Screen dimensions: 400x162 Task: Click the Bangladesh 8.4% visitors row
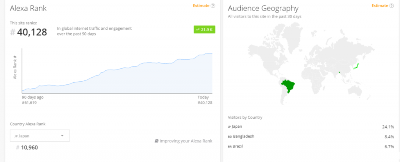click(x=311, y=137)
